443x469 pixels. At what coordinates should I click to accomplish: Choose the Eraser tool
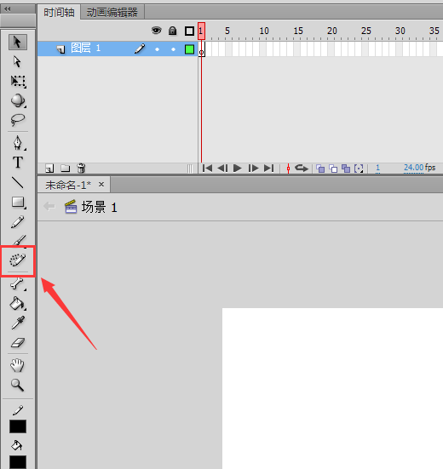[18, 343]
